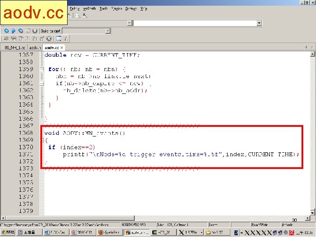Click the void AODV function declaration line
316x237 pixels.
click(85, 133)
